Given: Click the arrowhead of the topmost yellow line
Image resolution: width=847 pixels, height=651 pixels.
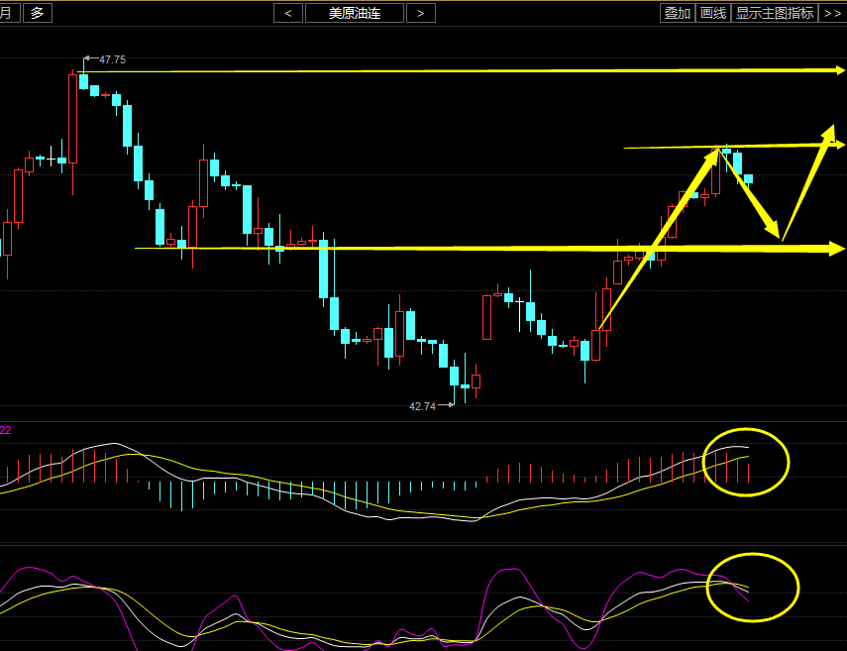Looking at the screenshot, I should tap(838, 70).
